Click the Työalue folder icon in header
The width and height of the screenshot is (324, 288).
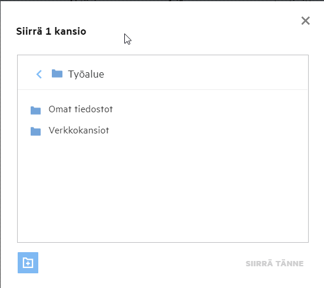click(x=57, y=73)
